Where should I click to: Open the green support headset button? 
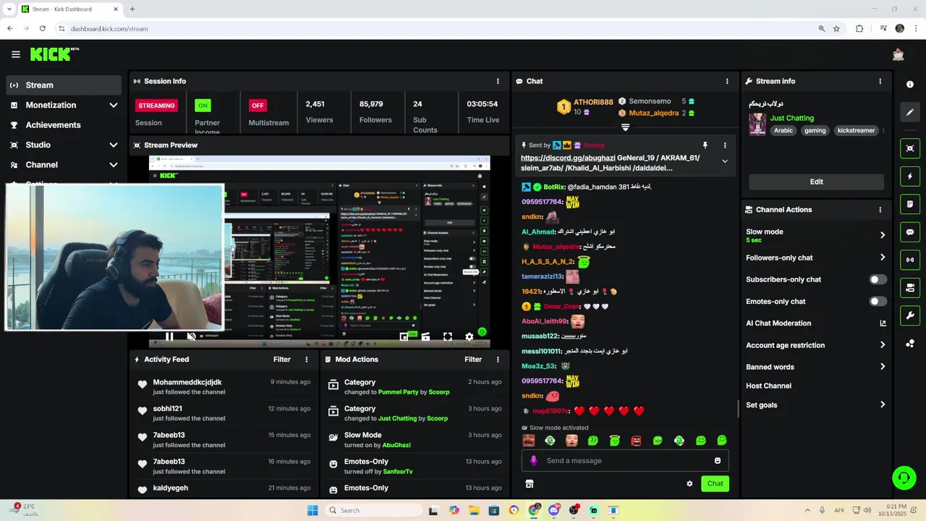(x=904, y=478)
